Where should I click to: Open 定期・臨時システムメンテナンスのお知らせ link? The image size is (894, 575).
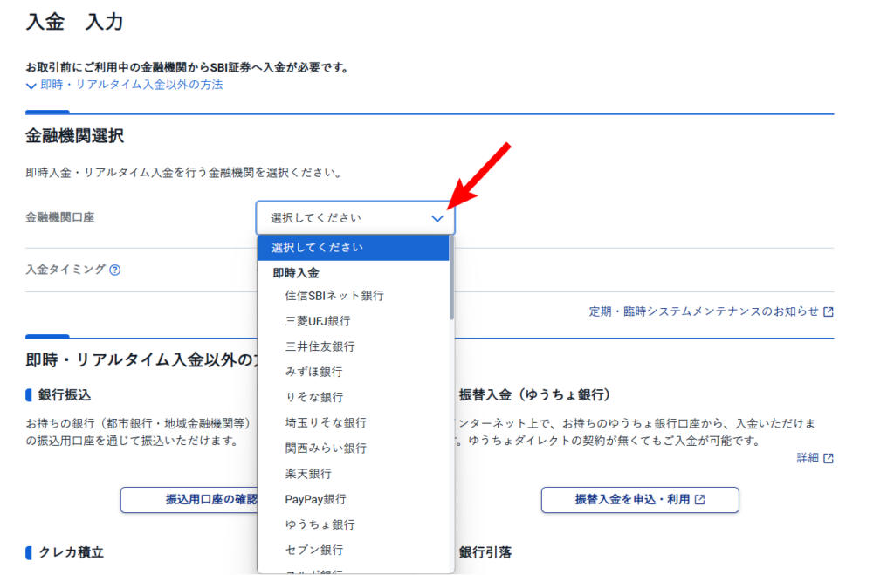tap(711, 311)
